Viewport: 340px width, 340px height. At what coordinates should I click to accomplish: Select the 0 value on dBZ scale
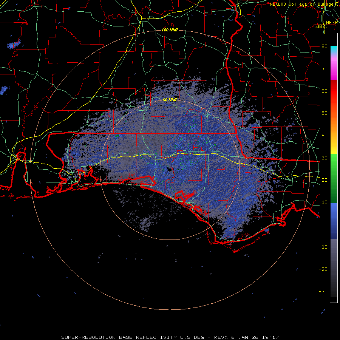coord(326,225)
